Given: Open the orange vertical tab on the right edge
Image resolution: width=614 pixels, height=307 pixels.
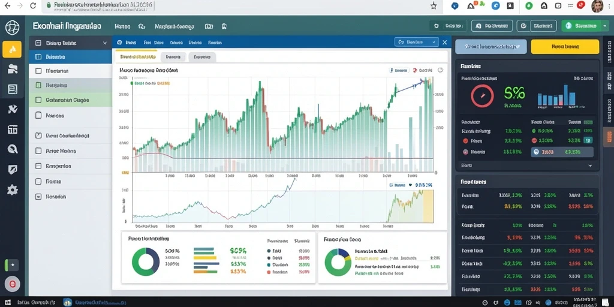Looking at the screenshot, I should (609, 137).
